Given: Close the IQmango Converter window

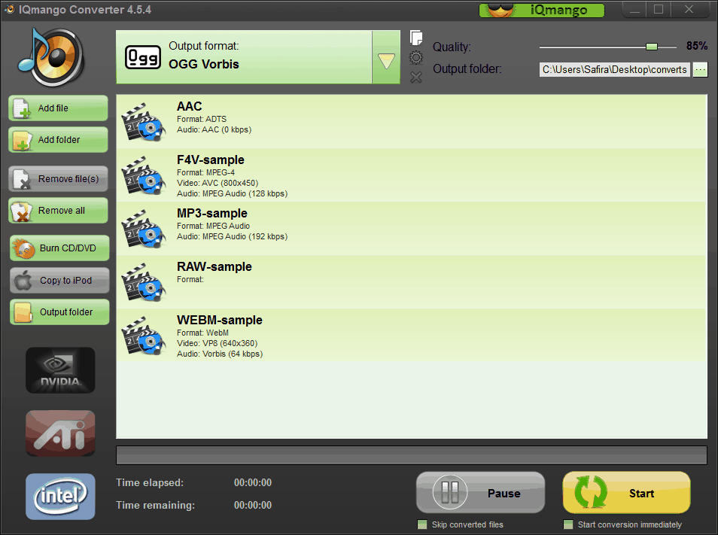Looking at the screenshot, I should click(x=689, y=10).
